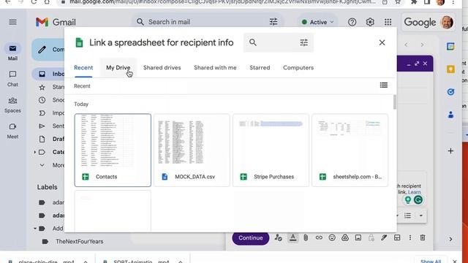This screenshot has height=263, width=468.
Task: Open Gmail search options filter icon
Action: 273,22
